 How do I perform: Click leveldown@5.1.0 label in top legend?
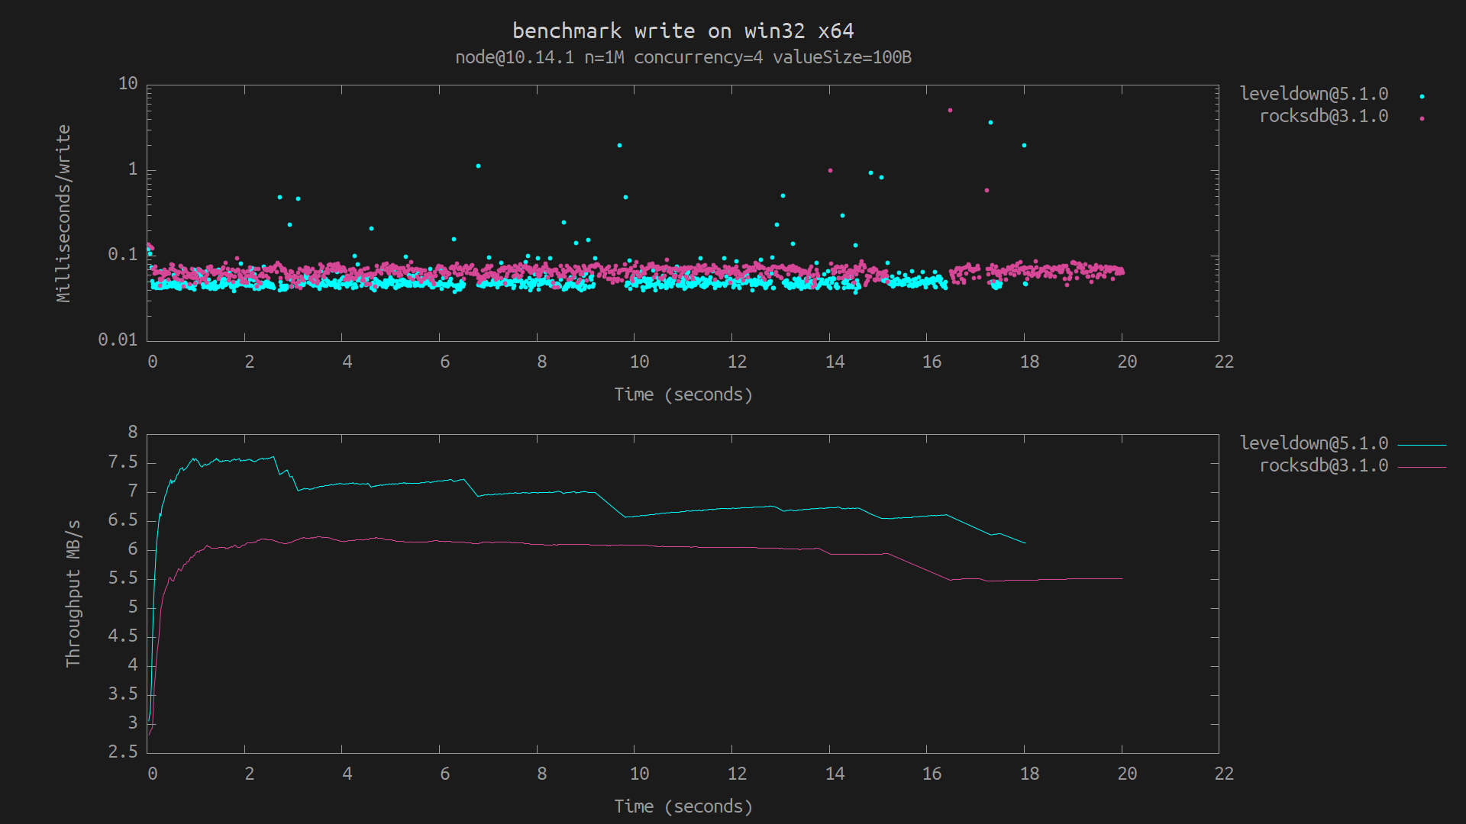(1313, 94)
